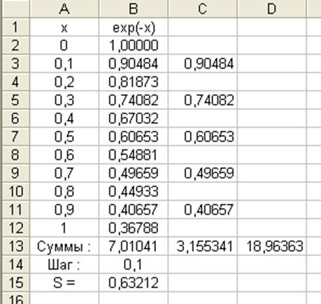Select cell B11 with 0,40657
The image size is (321, 304).
coord(134,210)
